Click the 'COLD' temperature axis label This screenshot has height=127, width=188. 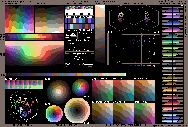[67, 66]
